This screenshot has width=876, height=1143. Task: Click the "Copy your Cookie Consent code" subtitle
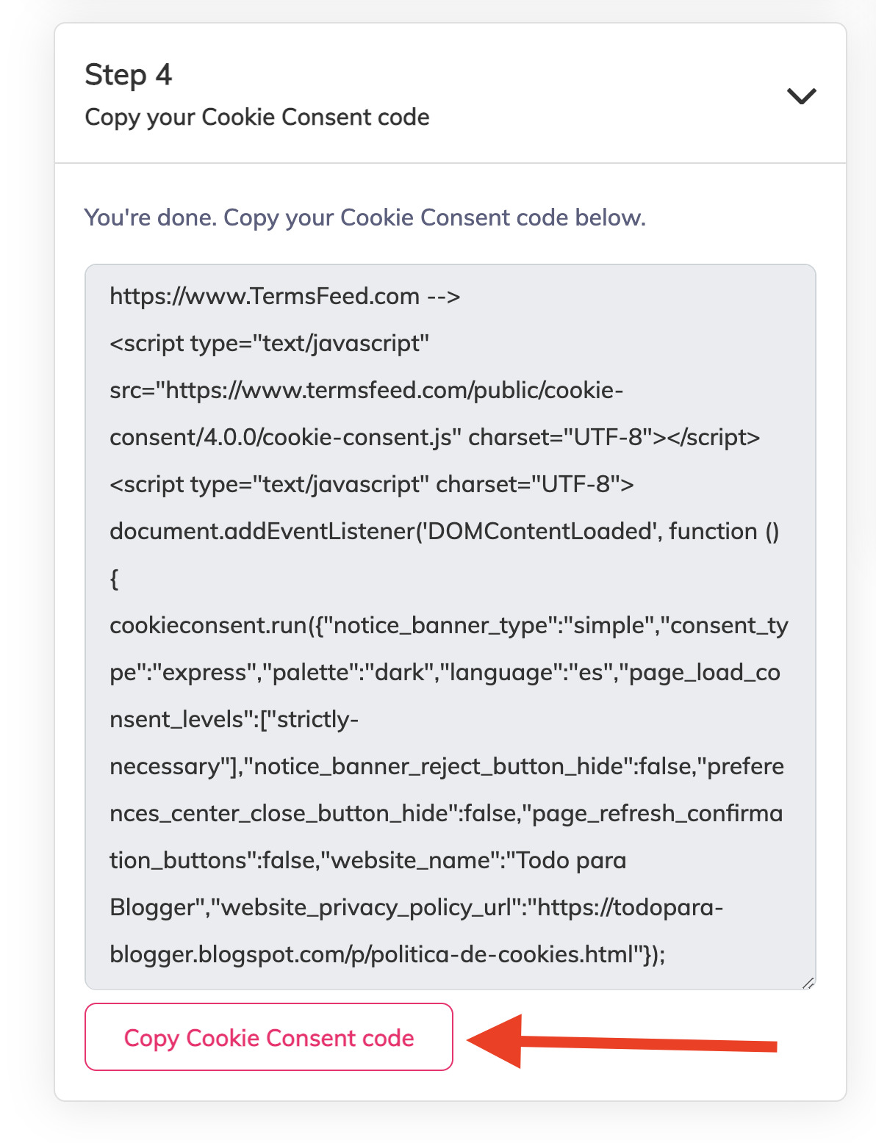[257, 118]
